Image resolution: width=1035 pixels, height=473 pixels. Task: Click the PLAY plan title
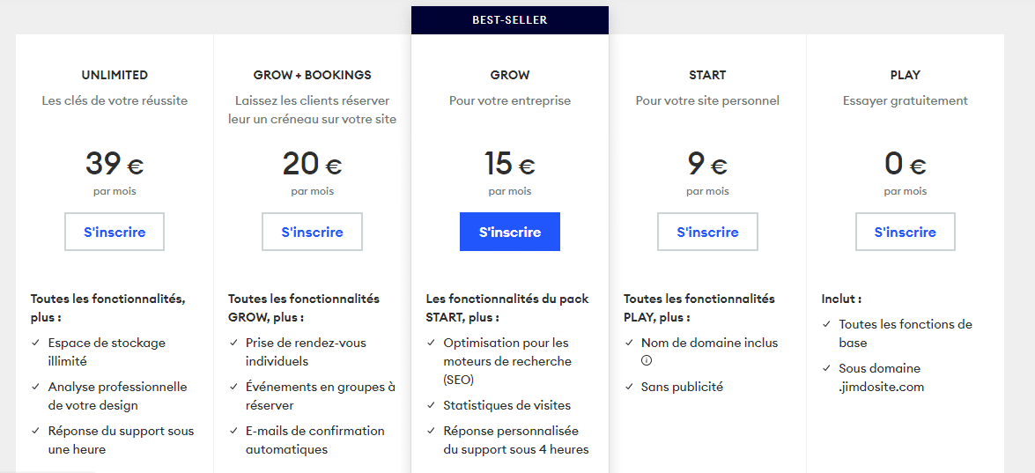tap(905, 75)
